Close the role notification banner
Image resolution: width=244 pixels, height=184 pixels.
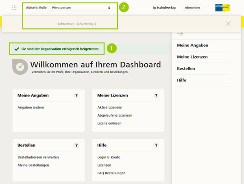pyautogui.click(x=228, y=24)
